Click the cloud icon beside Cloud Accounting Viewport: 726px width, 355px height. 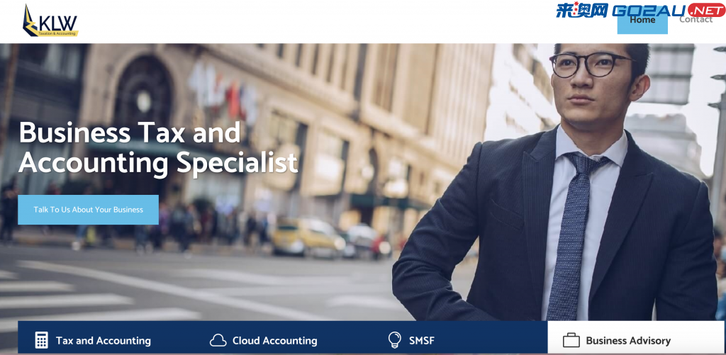[x=218, y=341]
